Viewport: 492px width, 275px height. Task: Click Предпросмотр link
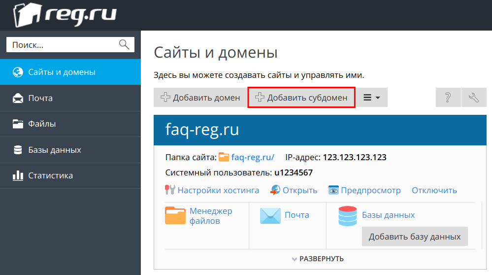coord(370,190)
